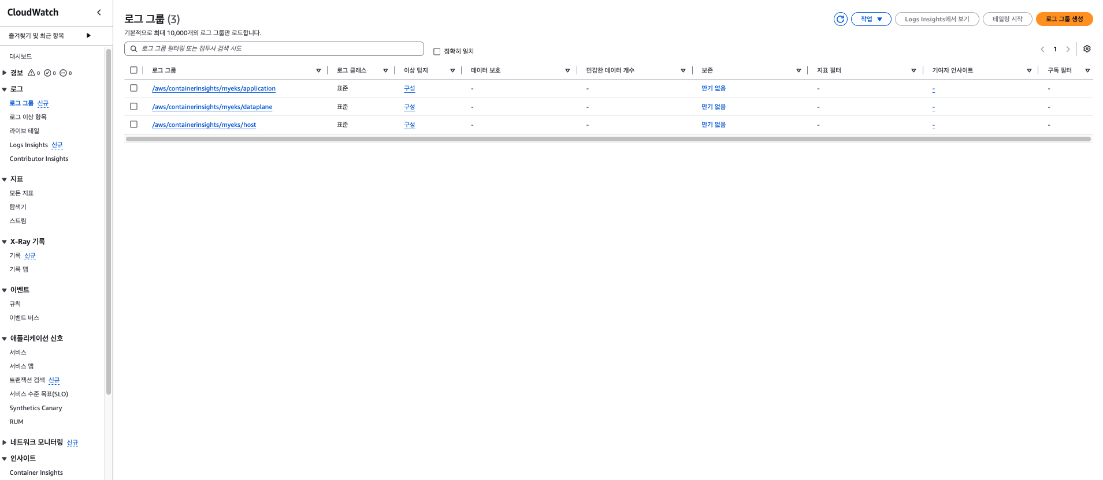Open 기록 맵 in the sidebar
Viewport: 1103px width, 480px height.
click(x=18, y=269)
